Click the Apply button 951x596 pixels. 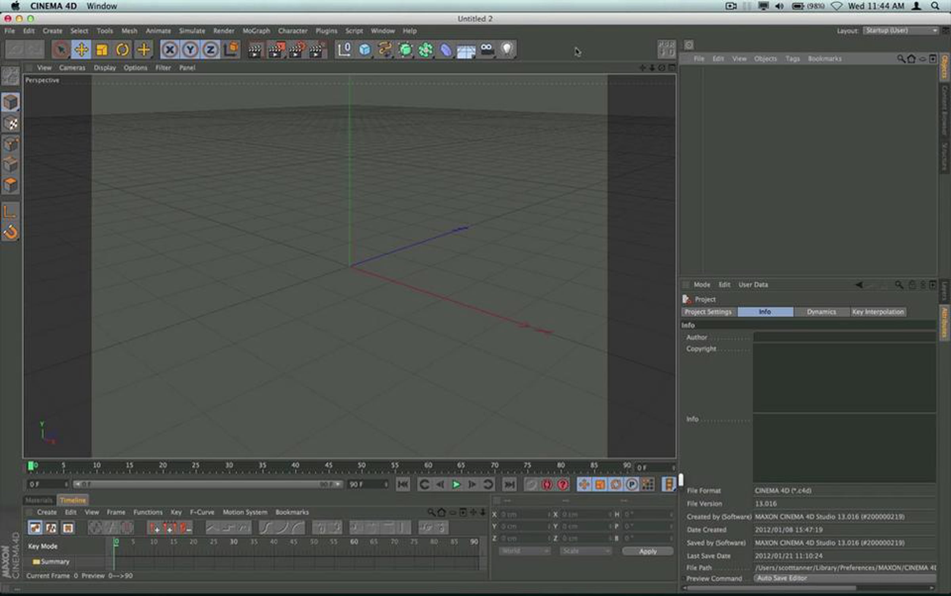647,551
